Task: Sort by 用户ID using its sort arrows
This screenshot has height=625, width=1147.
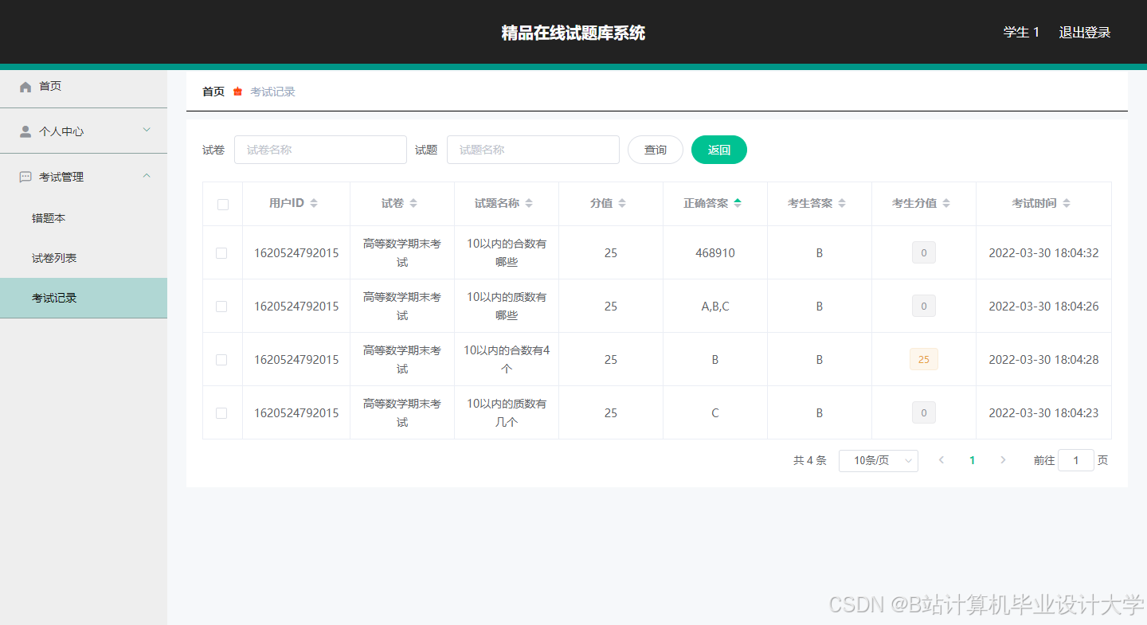Action: (x=314, y=204)
